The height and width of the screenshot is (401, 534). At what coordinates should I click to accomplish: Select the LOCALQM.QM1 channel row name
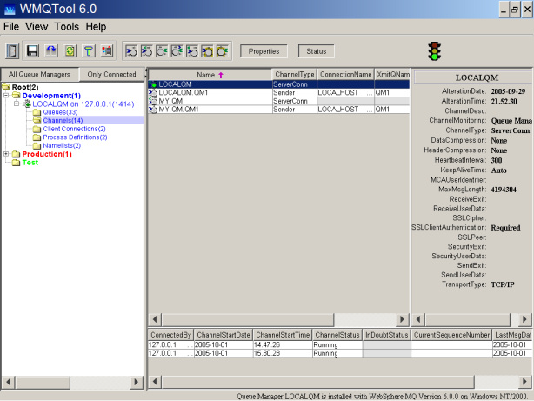pos(183,93)
